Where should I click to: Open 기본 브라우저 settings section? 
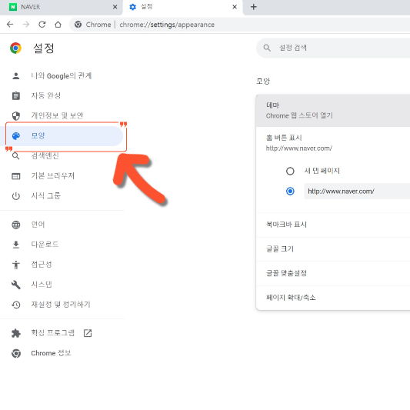point(62,176)
